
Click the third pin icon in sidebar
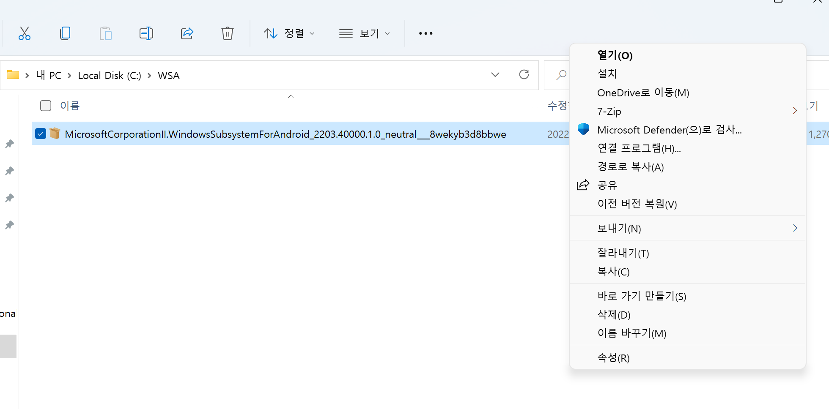(x=9, y=198)
